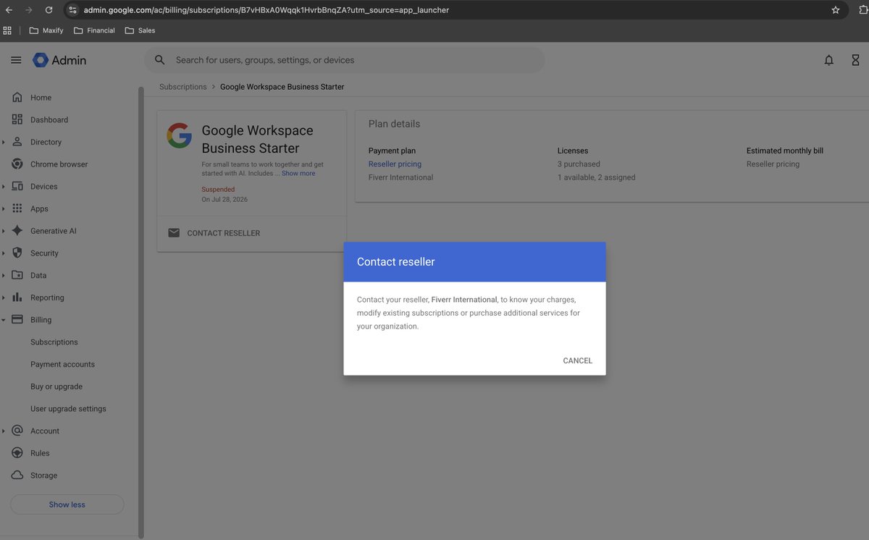The image size is (869, 540).
Task: Expand the Reporting section arrow
Action: 4,298
